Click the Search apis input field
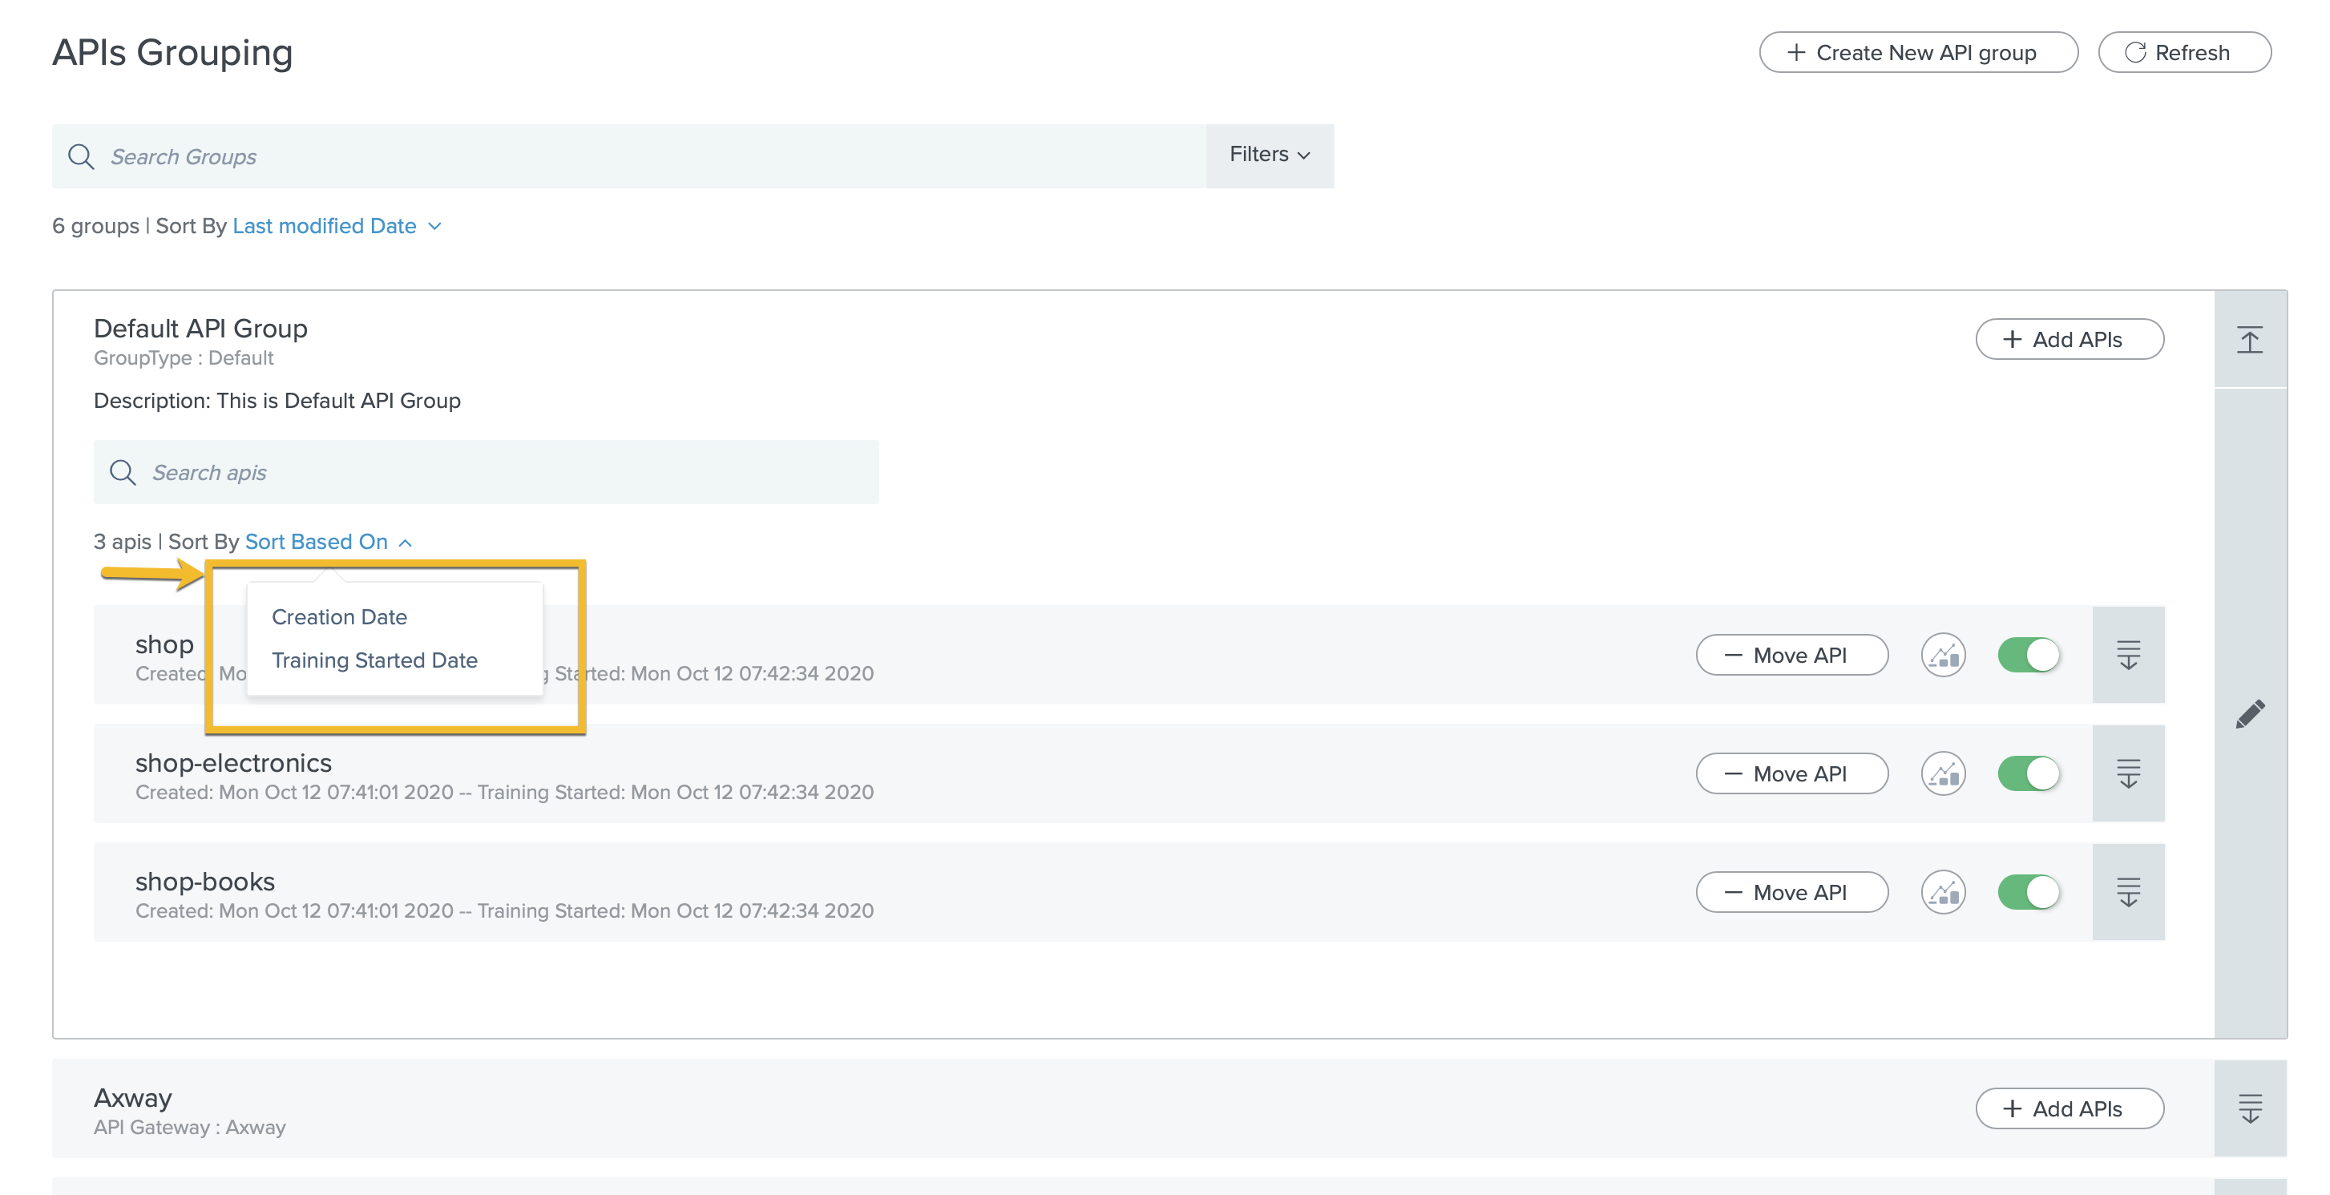 pyautogui.click(x=486, y=471)
